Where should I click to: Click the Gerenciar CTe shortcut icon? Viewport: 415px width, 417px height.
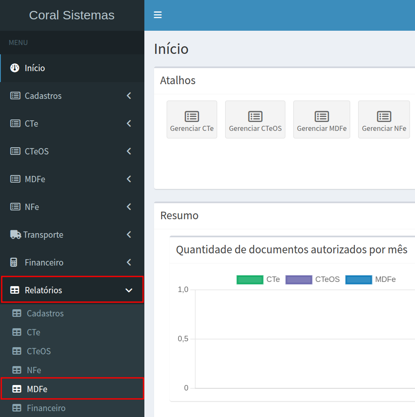tap(192, 117)
